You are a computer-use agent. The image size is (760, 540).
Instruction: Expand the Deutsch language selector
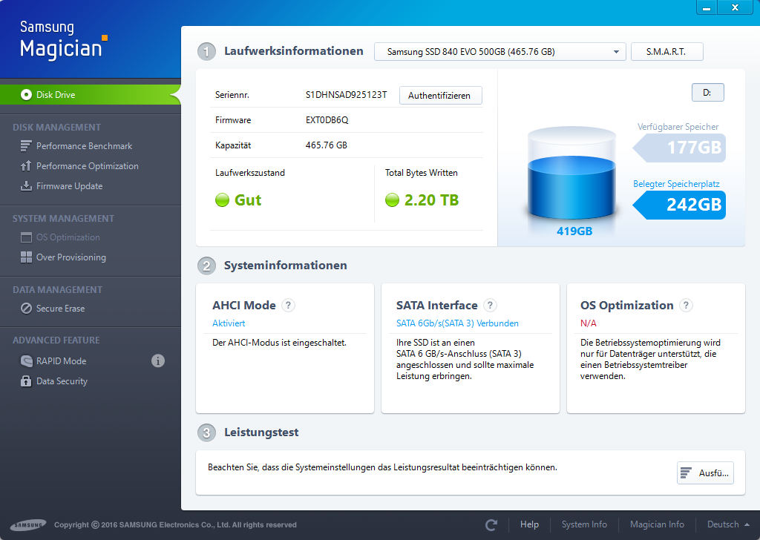(x=728, y=524)
